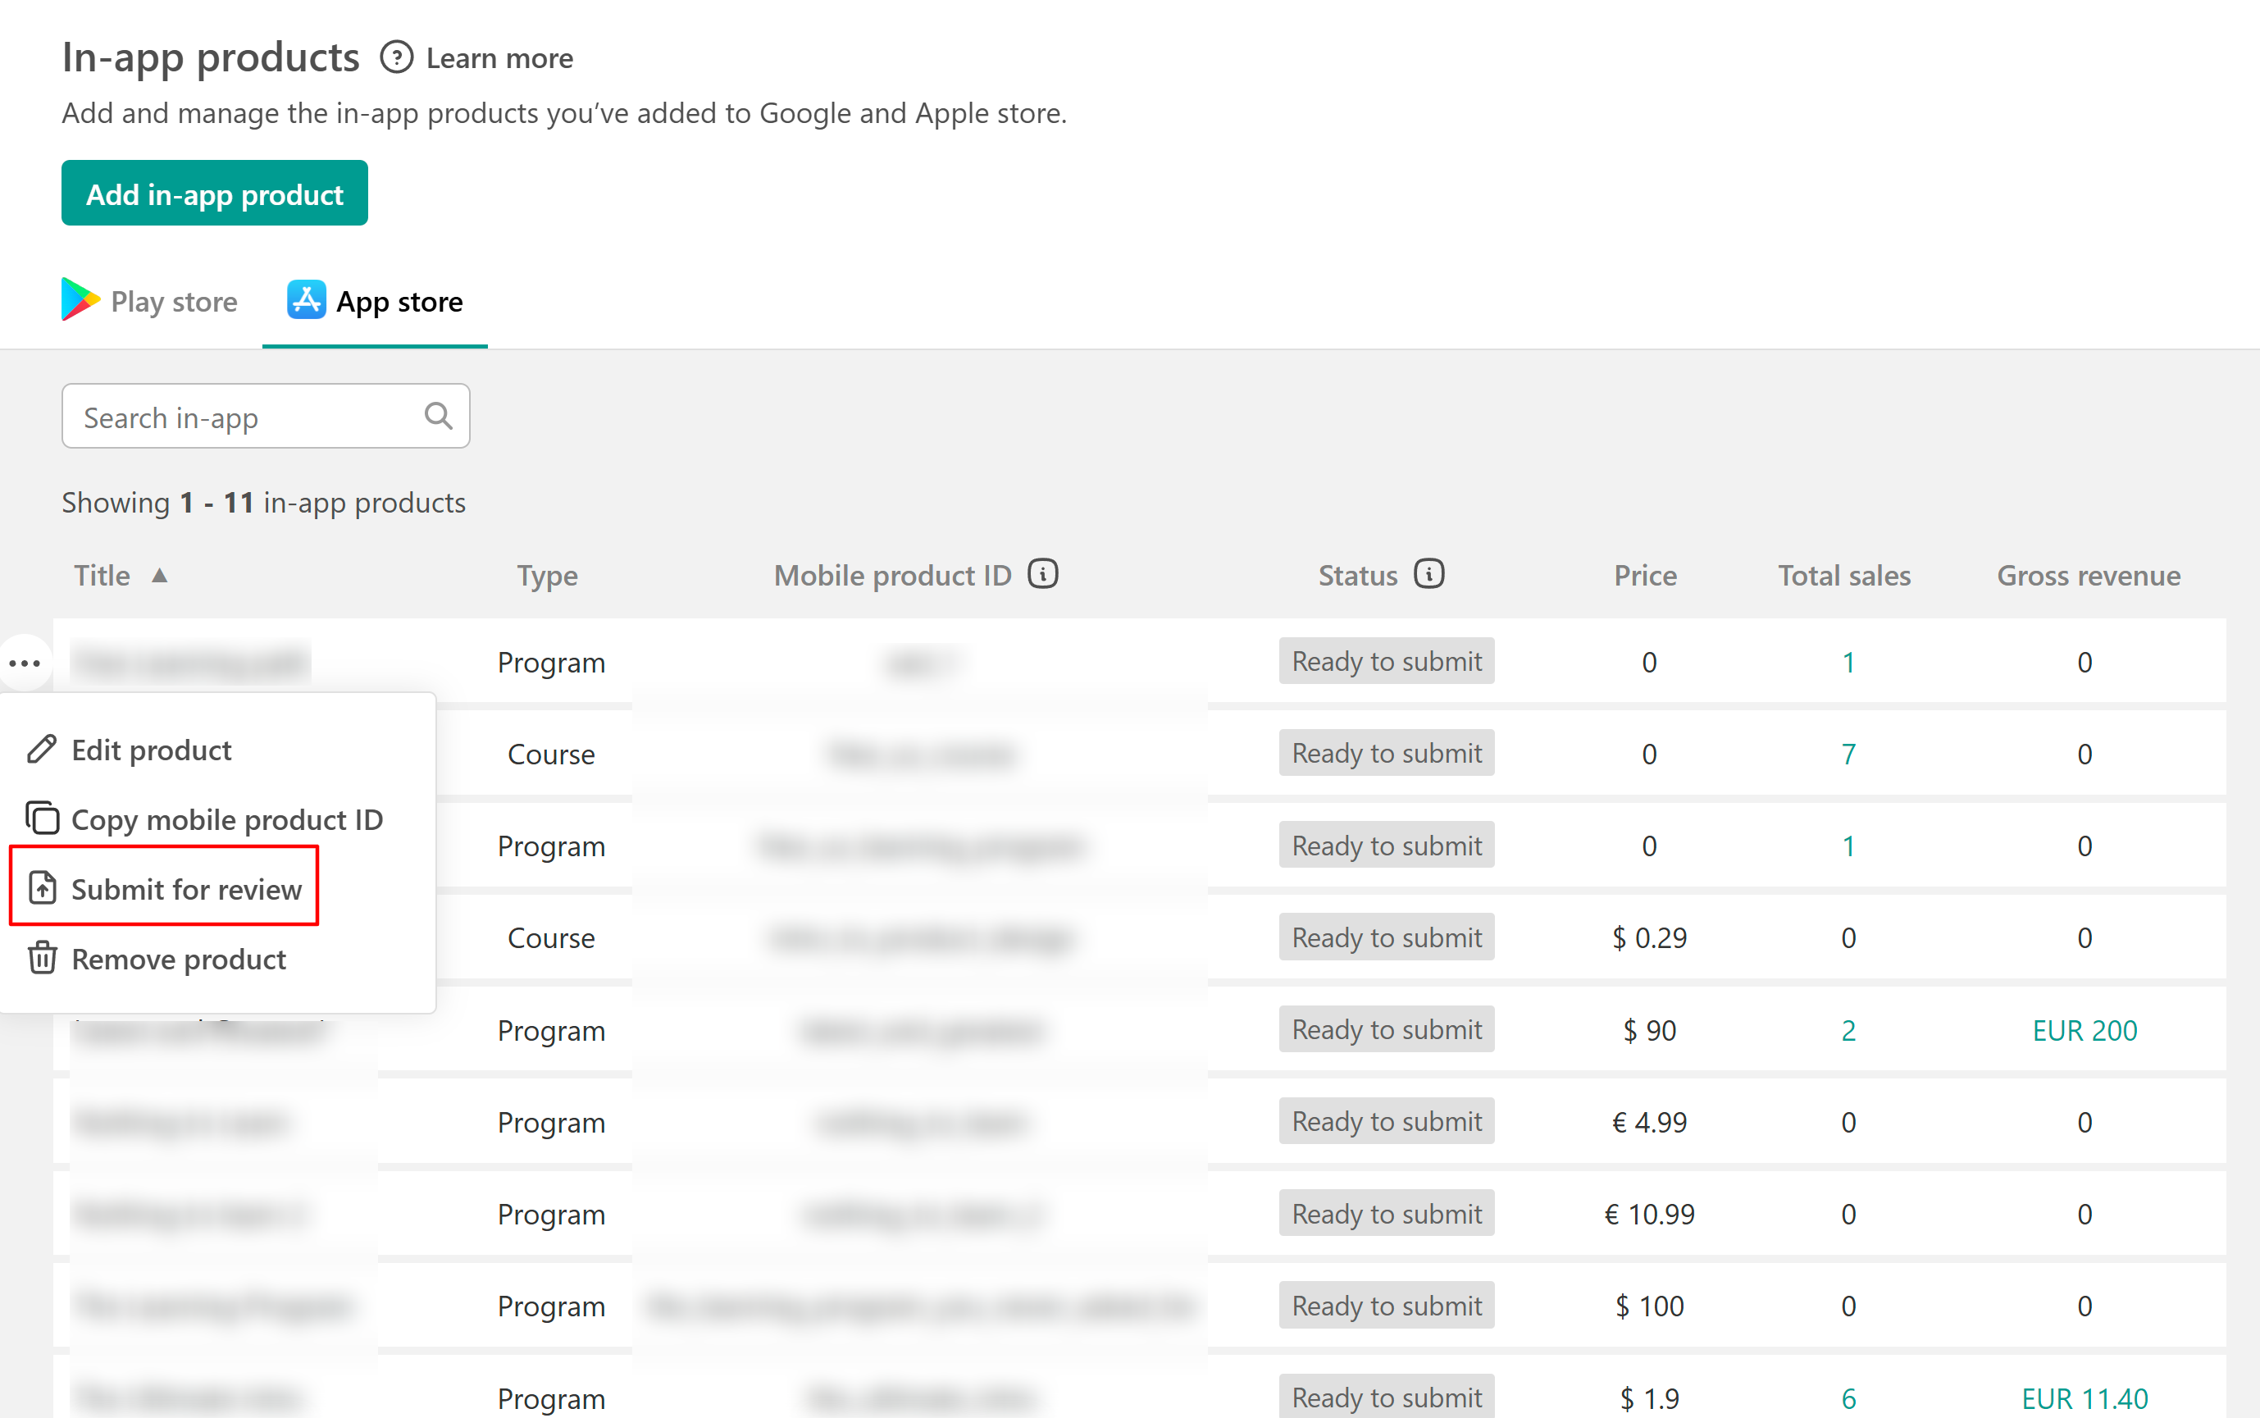The width and height of the screenshot is (2260, 1418).
Task: Click the Learn more help icon
Action: [397, 58]
